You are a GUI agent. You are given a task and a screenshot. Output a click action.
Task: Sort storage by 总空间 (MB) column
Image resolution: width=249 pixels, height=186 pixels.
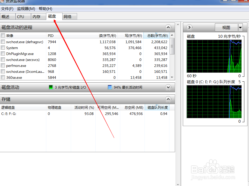pos(132,107)
